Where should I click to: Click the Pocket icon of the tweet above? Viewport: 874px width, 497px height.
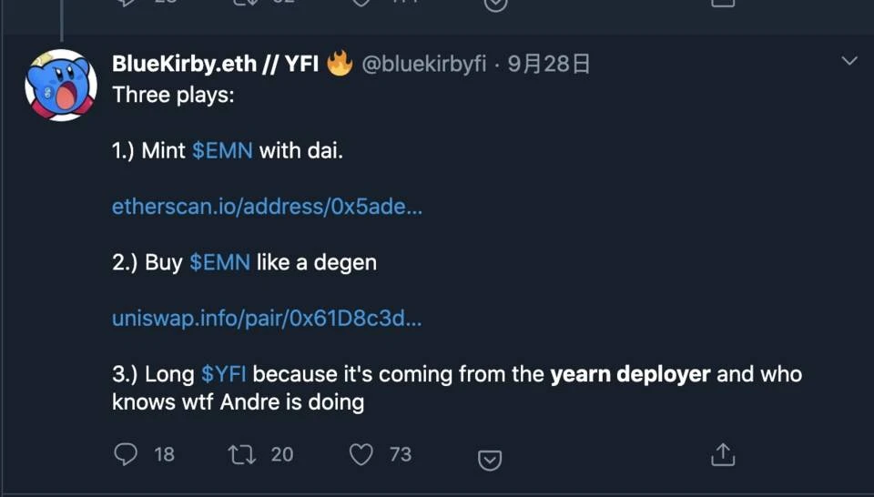(x=495, y=5)
